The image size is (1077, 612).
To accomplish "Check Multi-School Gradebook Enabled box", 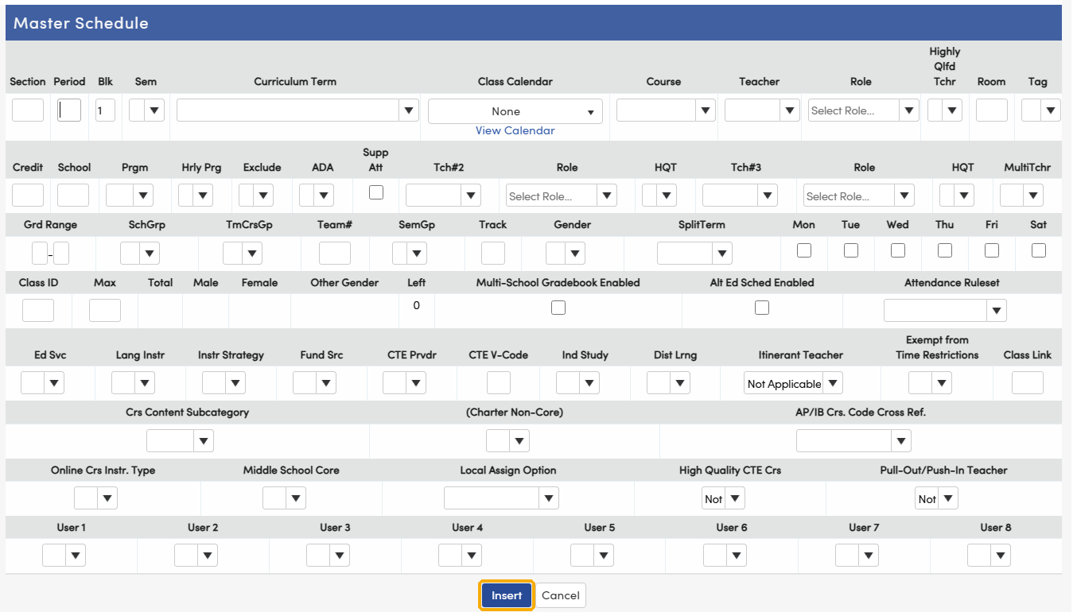I will pyautogui.click(x=558, y=308).
